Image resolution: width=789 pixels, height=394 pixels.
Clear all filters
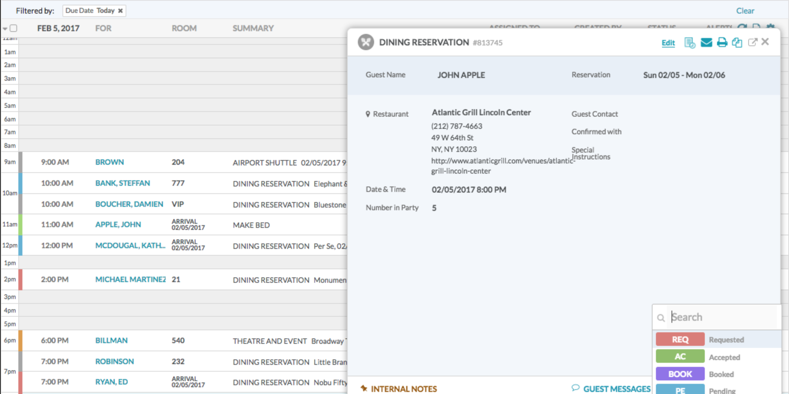(745, 11)
